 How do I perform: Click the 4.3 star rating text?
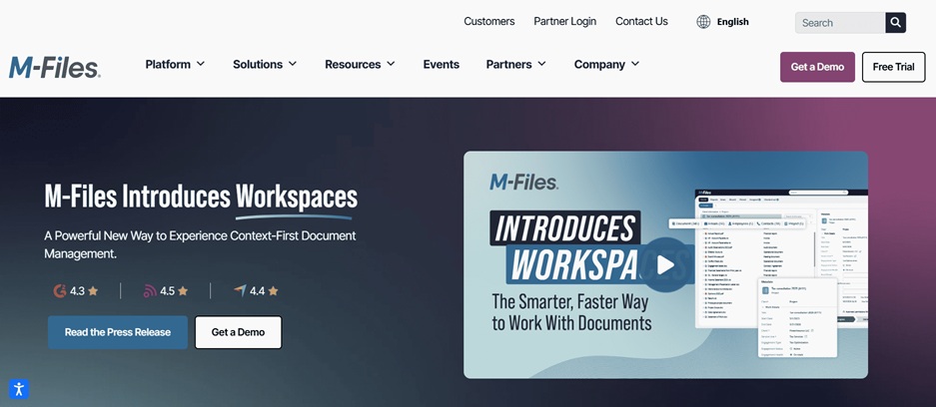point(77,291)
